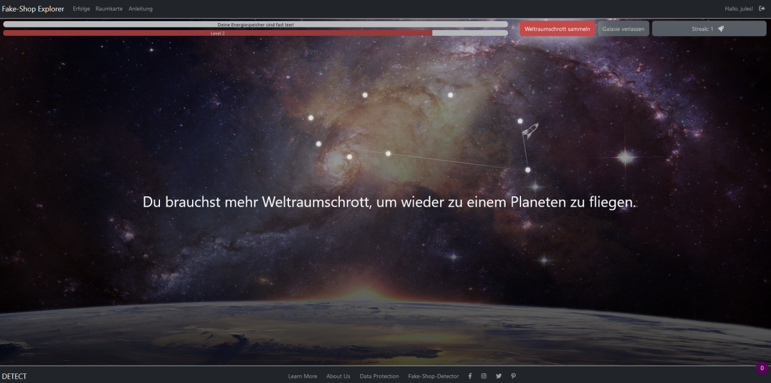Open the Learn More footer link

pyautogui.click(x=303, y=376)
